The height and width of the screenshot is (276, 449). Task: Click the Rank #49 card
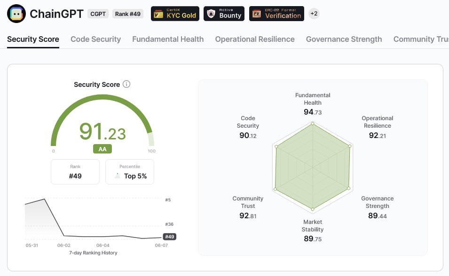(75, 172)
